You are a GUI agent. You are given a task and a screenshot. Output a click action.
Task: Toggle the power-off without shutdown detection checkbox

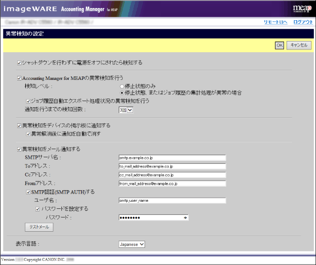(19, 63)
